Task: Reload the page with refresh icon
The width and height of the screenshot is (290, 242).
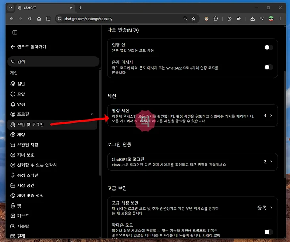Action: (x=29, y=19)
